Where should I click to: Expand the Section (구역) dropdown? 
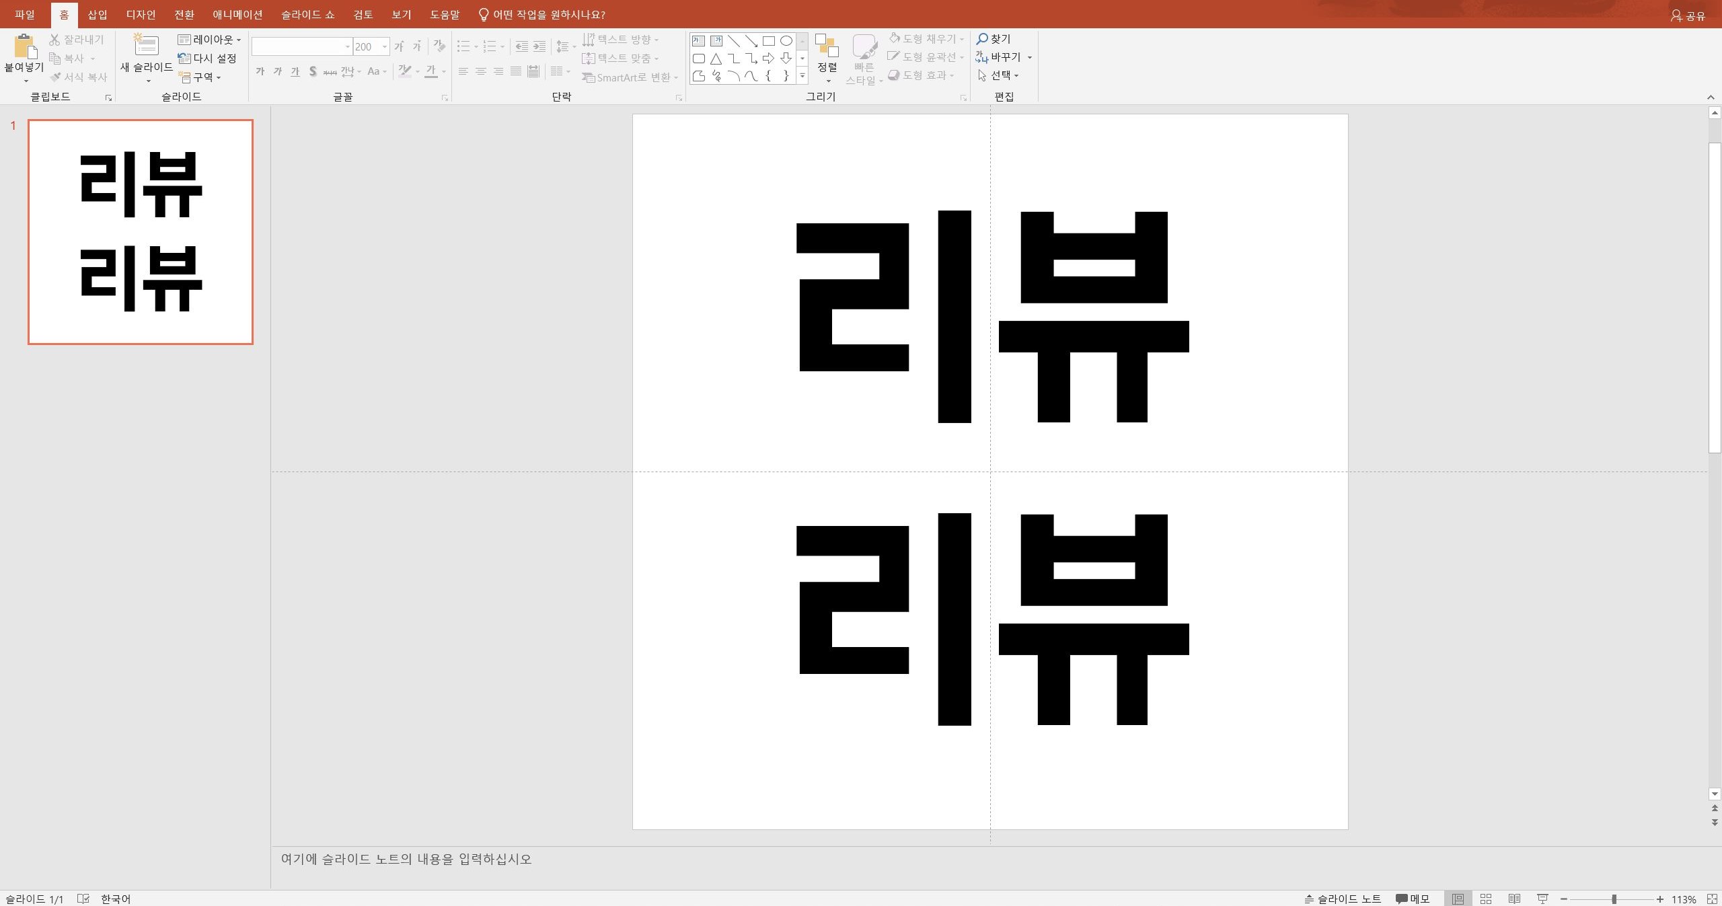200,77
